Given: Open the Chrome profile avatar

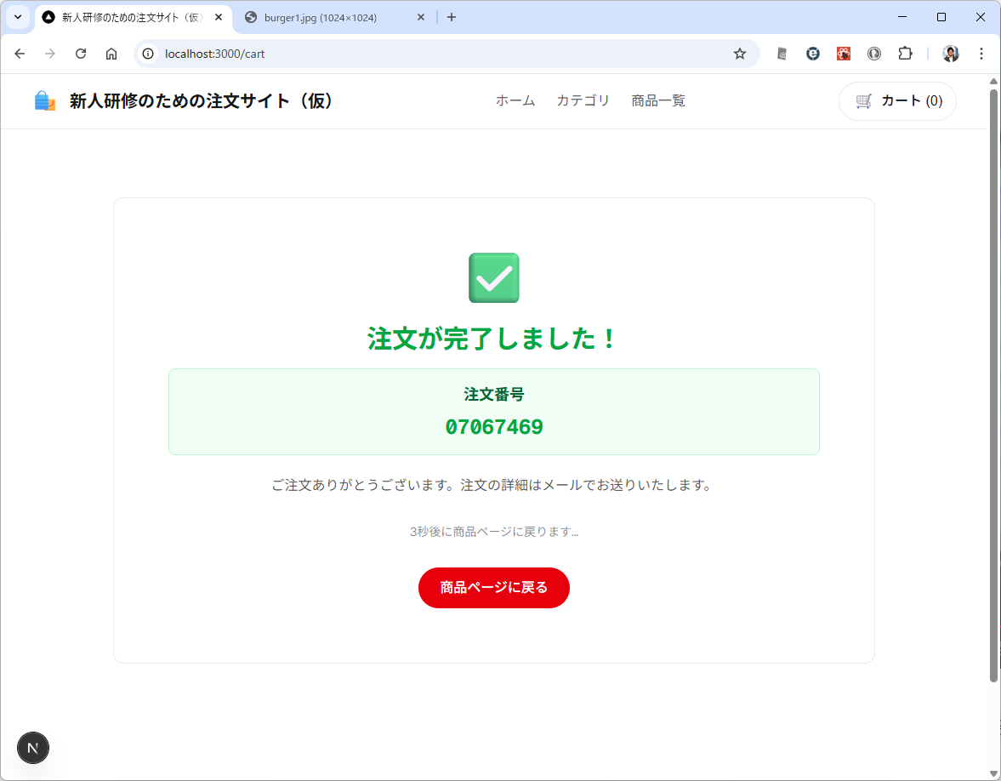Looking at the screenshot, I should point(951,54).
